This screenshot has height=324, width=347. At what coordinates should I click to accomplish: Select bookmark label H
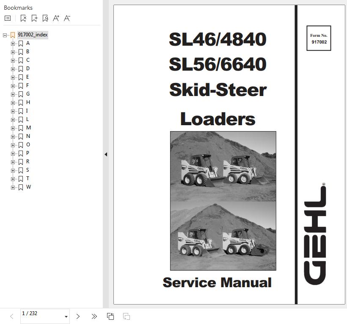tap(28, 102)
